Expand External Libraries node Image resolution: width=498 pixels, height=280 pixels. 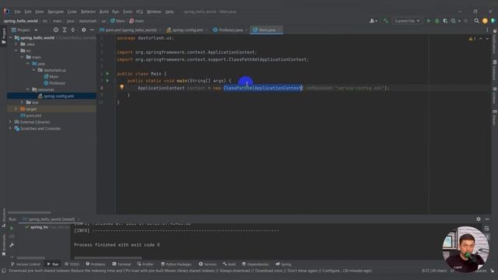[x=10, y=122]
